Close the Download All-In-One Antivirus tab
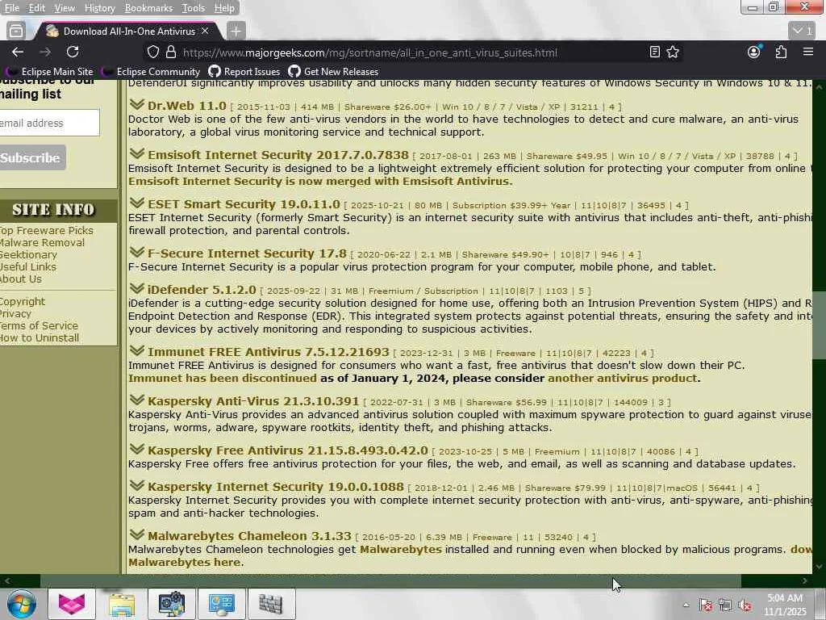This screenshot has height=620, width=826. [205, 31]
